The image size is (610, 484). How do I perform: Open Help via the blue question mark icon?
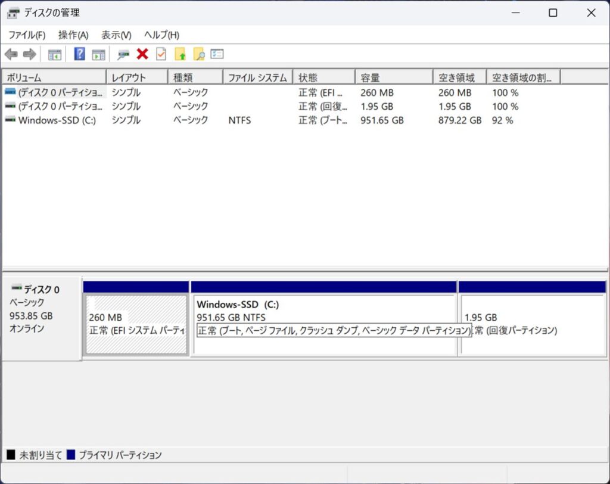coord(79,54)
